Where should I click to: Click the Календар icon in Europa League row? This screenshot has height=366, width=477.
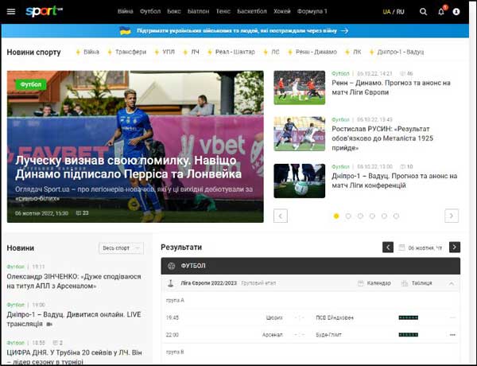pyautogui.click(x=361, y=283)
